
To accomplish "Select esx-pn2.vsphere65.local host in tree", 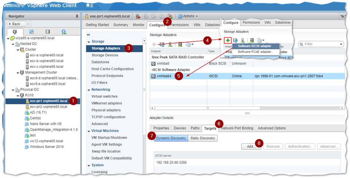I will pos(49,107).
